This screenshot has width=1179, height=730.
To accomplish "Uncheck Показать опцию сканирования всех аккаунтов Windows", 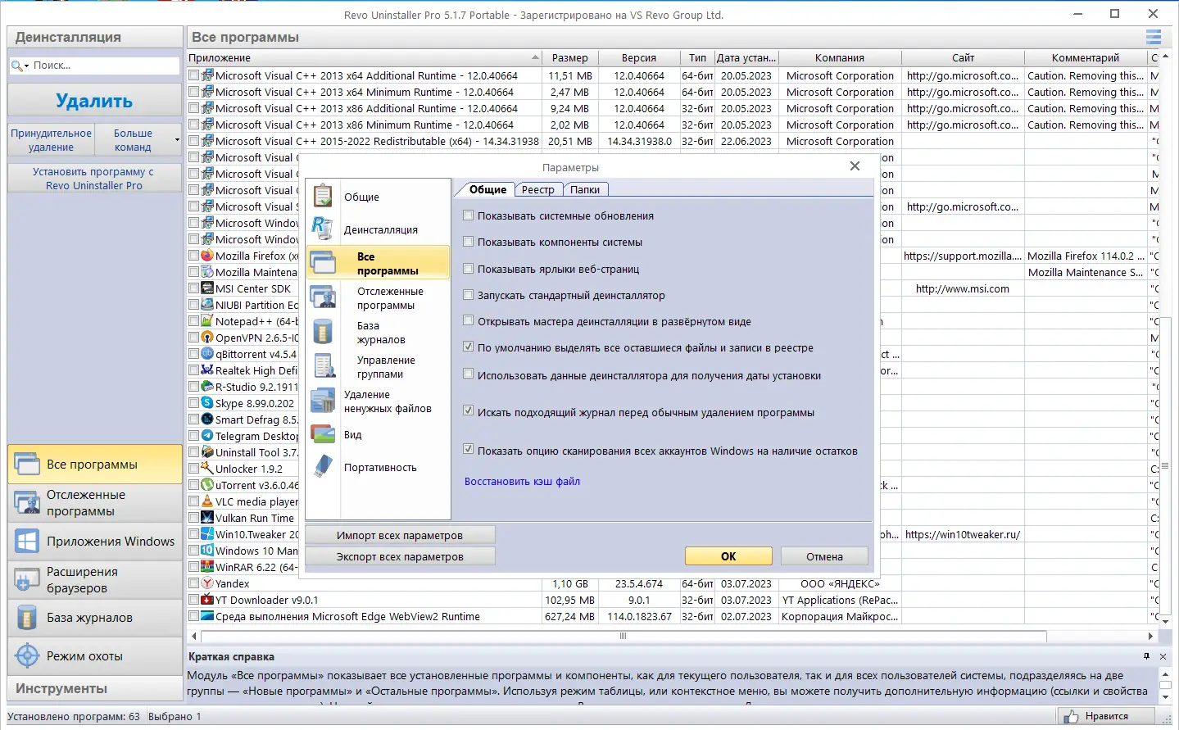I will pyautogui.click(x=469, y=450).
